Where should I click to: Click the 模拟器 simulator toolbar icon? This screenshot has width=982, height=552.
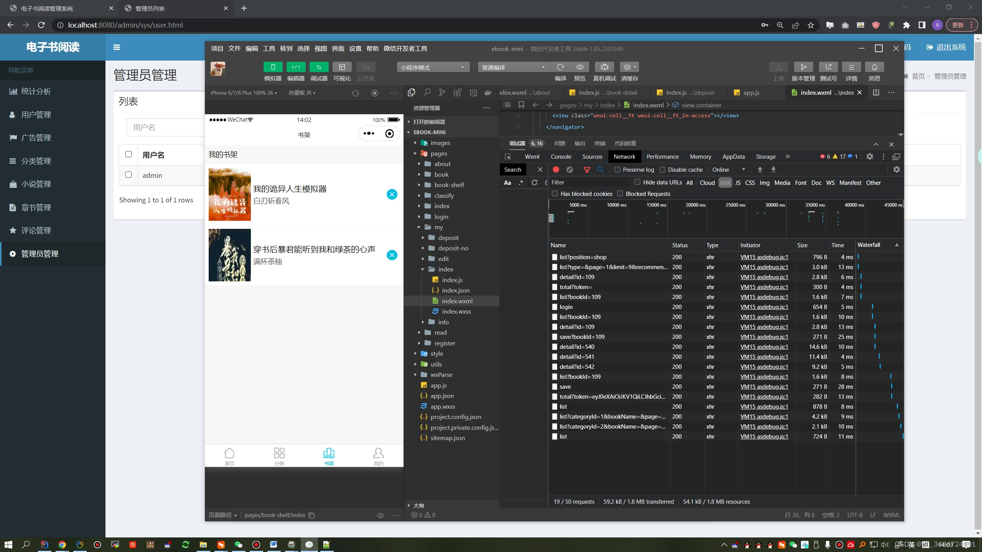coord(273,67)
